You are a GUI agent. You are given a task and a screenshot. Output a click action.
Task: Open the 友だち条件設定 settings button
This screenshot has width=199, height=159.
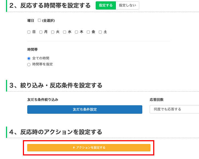tap(85, 109)
